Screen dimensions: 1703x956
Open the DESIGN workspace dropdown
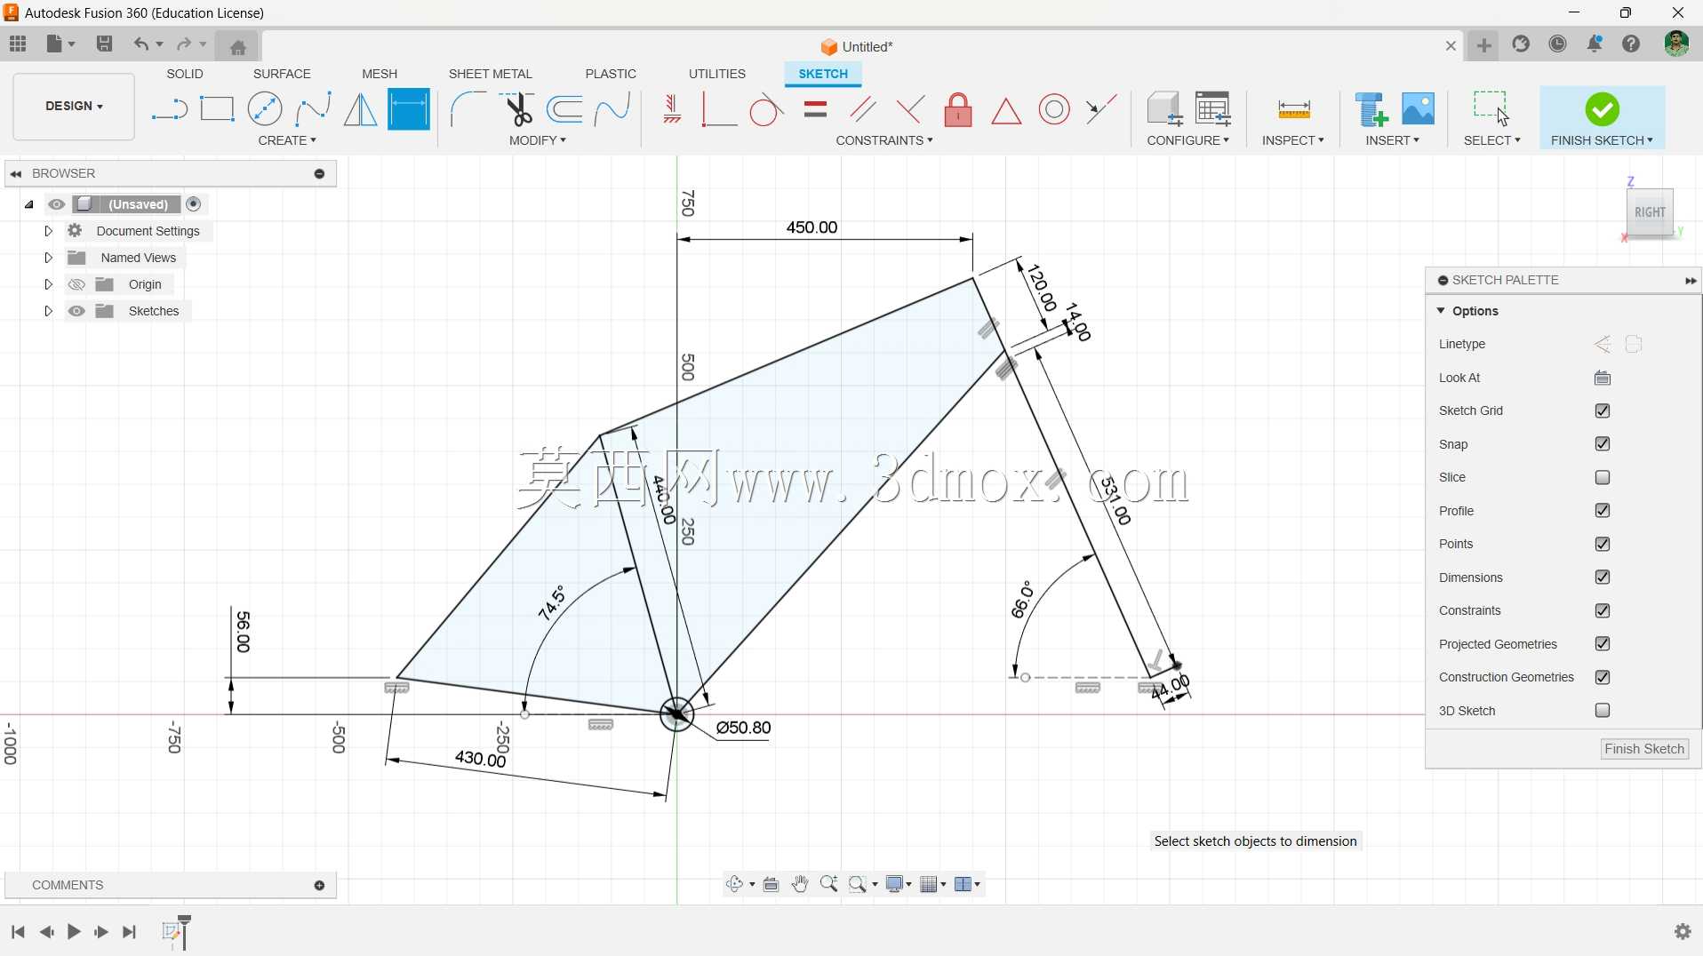pyautogui.click(x=74, y=107)
